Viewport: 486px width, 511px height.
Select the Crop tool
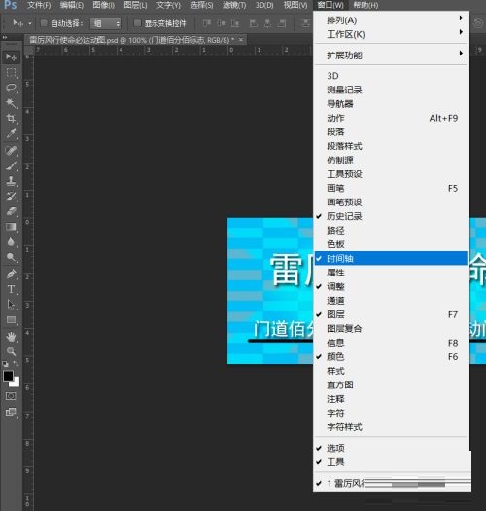point(11,118)
